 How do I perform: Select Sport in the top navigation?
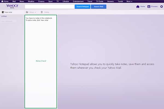click(x=50, y=1)
